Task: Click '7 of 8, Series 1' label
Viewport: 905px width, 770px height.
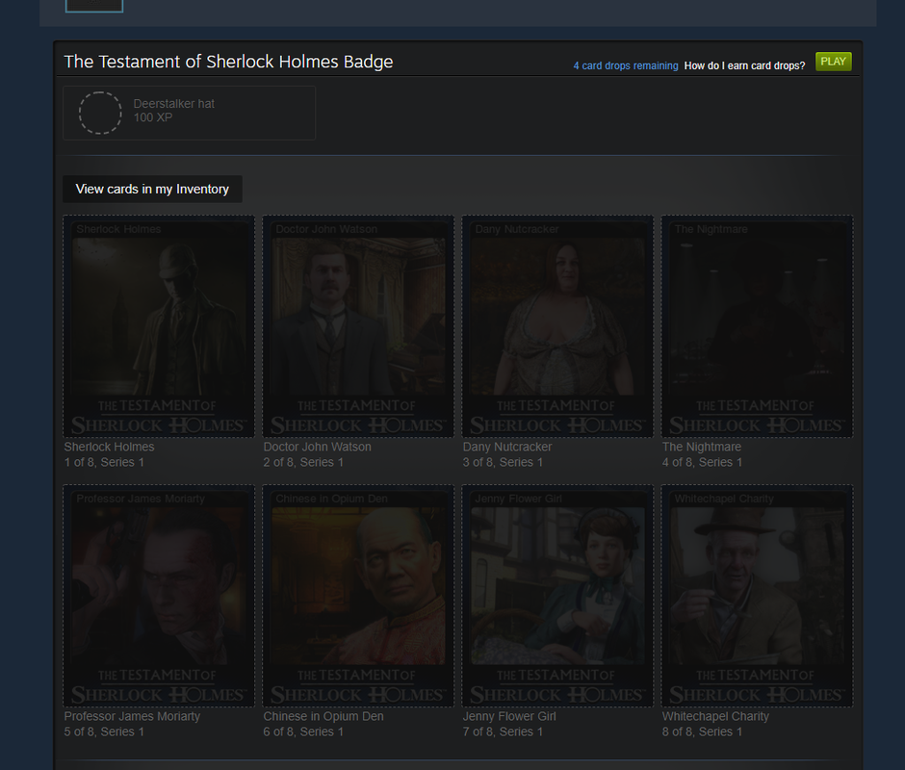Action: click(503, 731)
